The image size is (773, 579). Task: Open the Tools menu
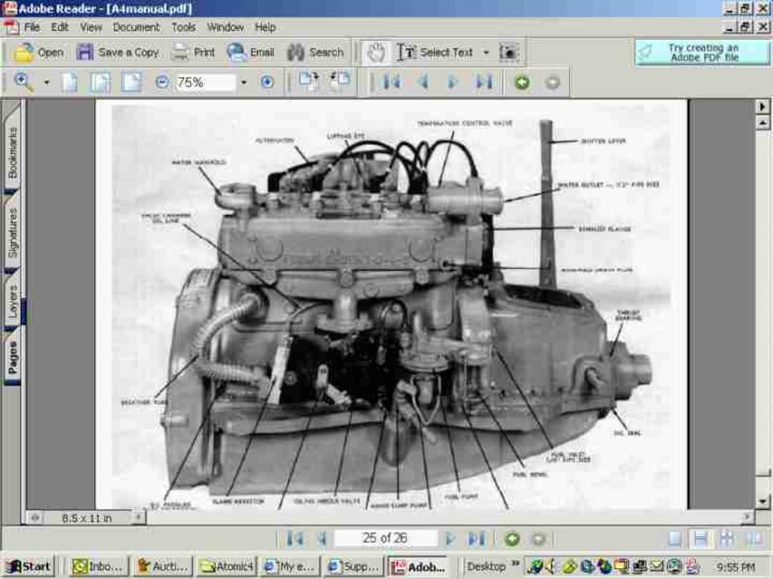[184, 27]
